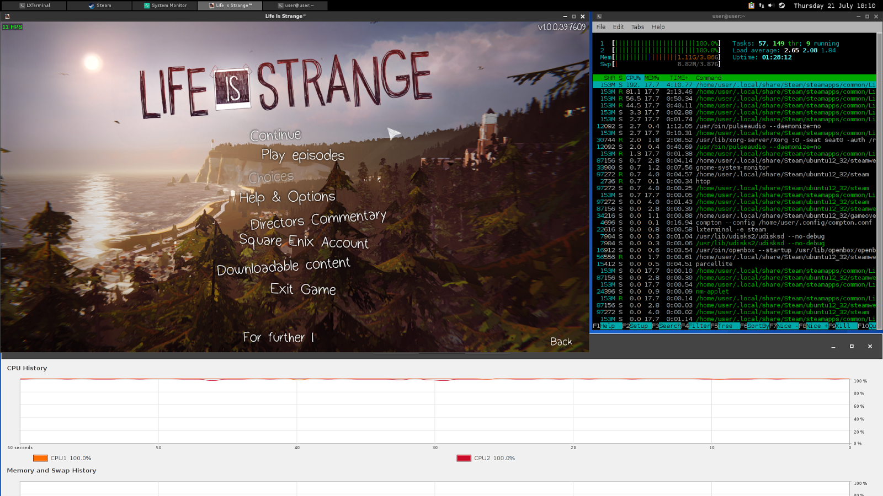Choose Play episodes in the game menu
The height and width of the screenshot is (496, 883).
pyautogui.click(x=303, y=155)
